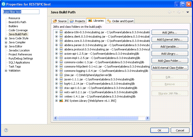Select Java Build Path in the tree
This screenshot has width=193, height=137.
[18, 34]
